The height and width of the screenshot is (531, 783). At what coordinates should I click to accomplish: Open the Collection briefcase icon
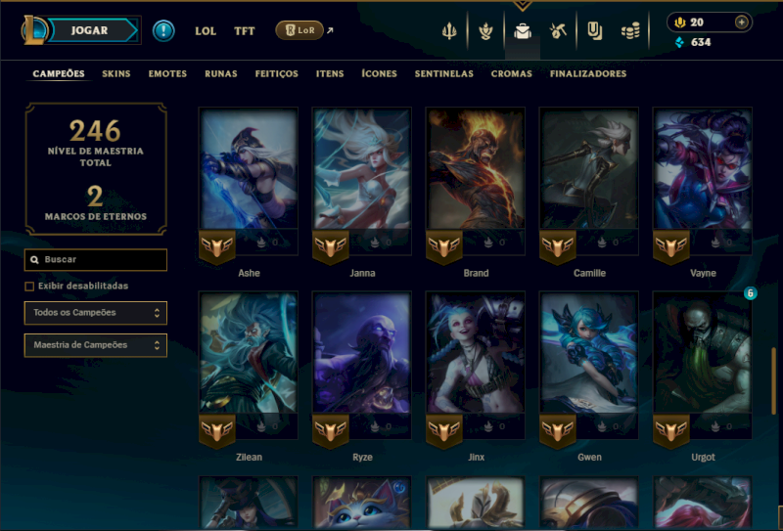(x=523, y=31)
